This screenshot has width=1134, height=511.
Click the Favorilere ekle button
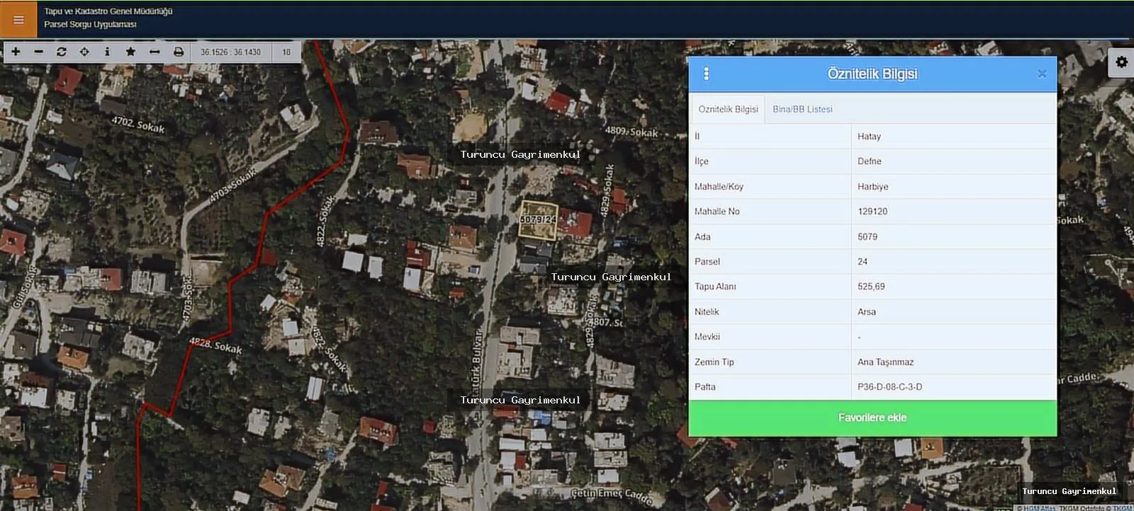[872, 418]
